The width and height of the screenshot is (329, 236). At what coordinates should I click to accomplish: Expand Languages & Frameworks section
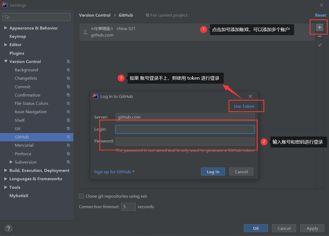[6, 179]
